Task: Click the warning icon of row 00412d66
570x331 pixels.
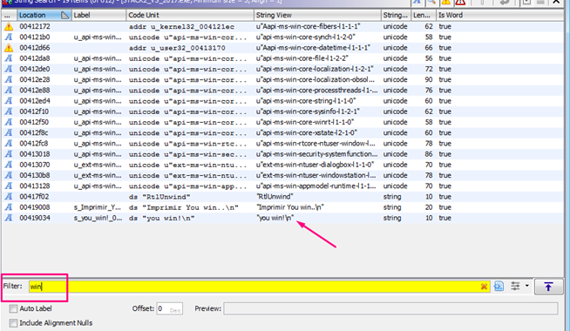Action: (x=9, y=48)
